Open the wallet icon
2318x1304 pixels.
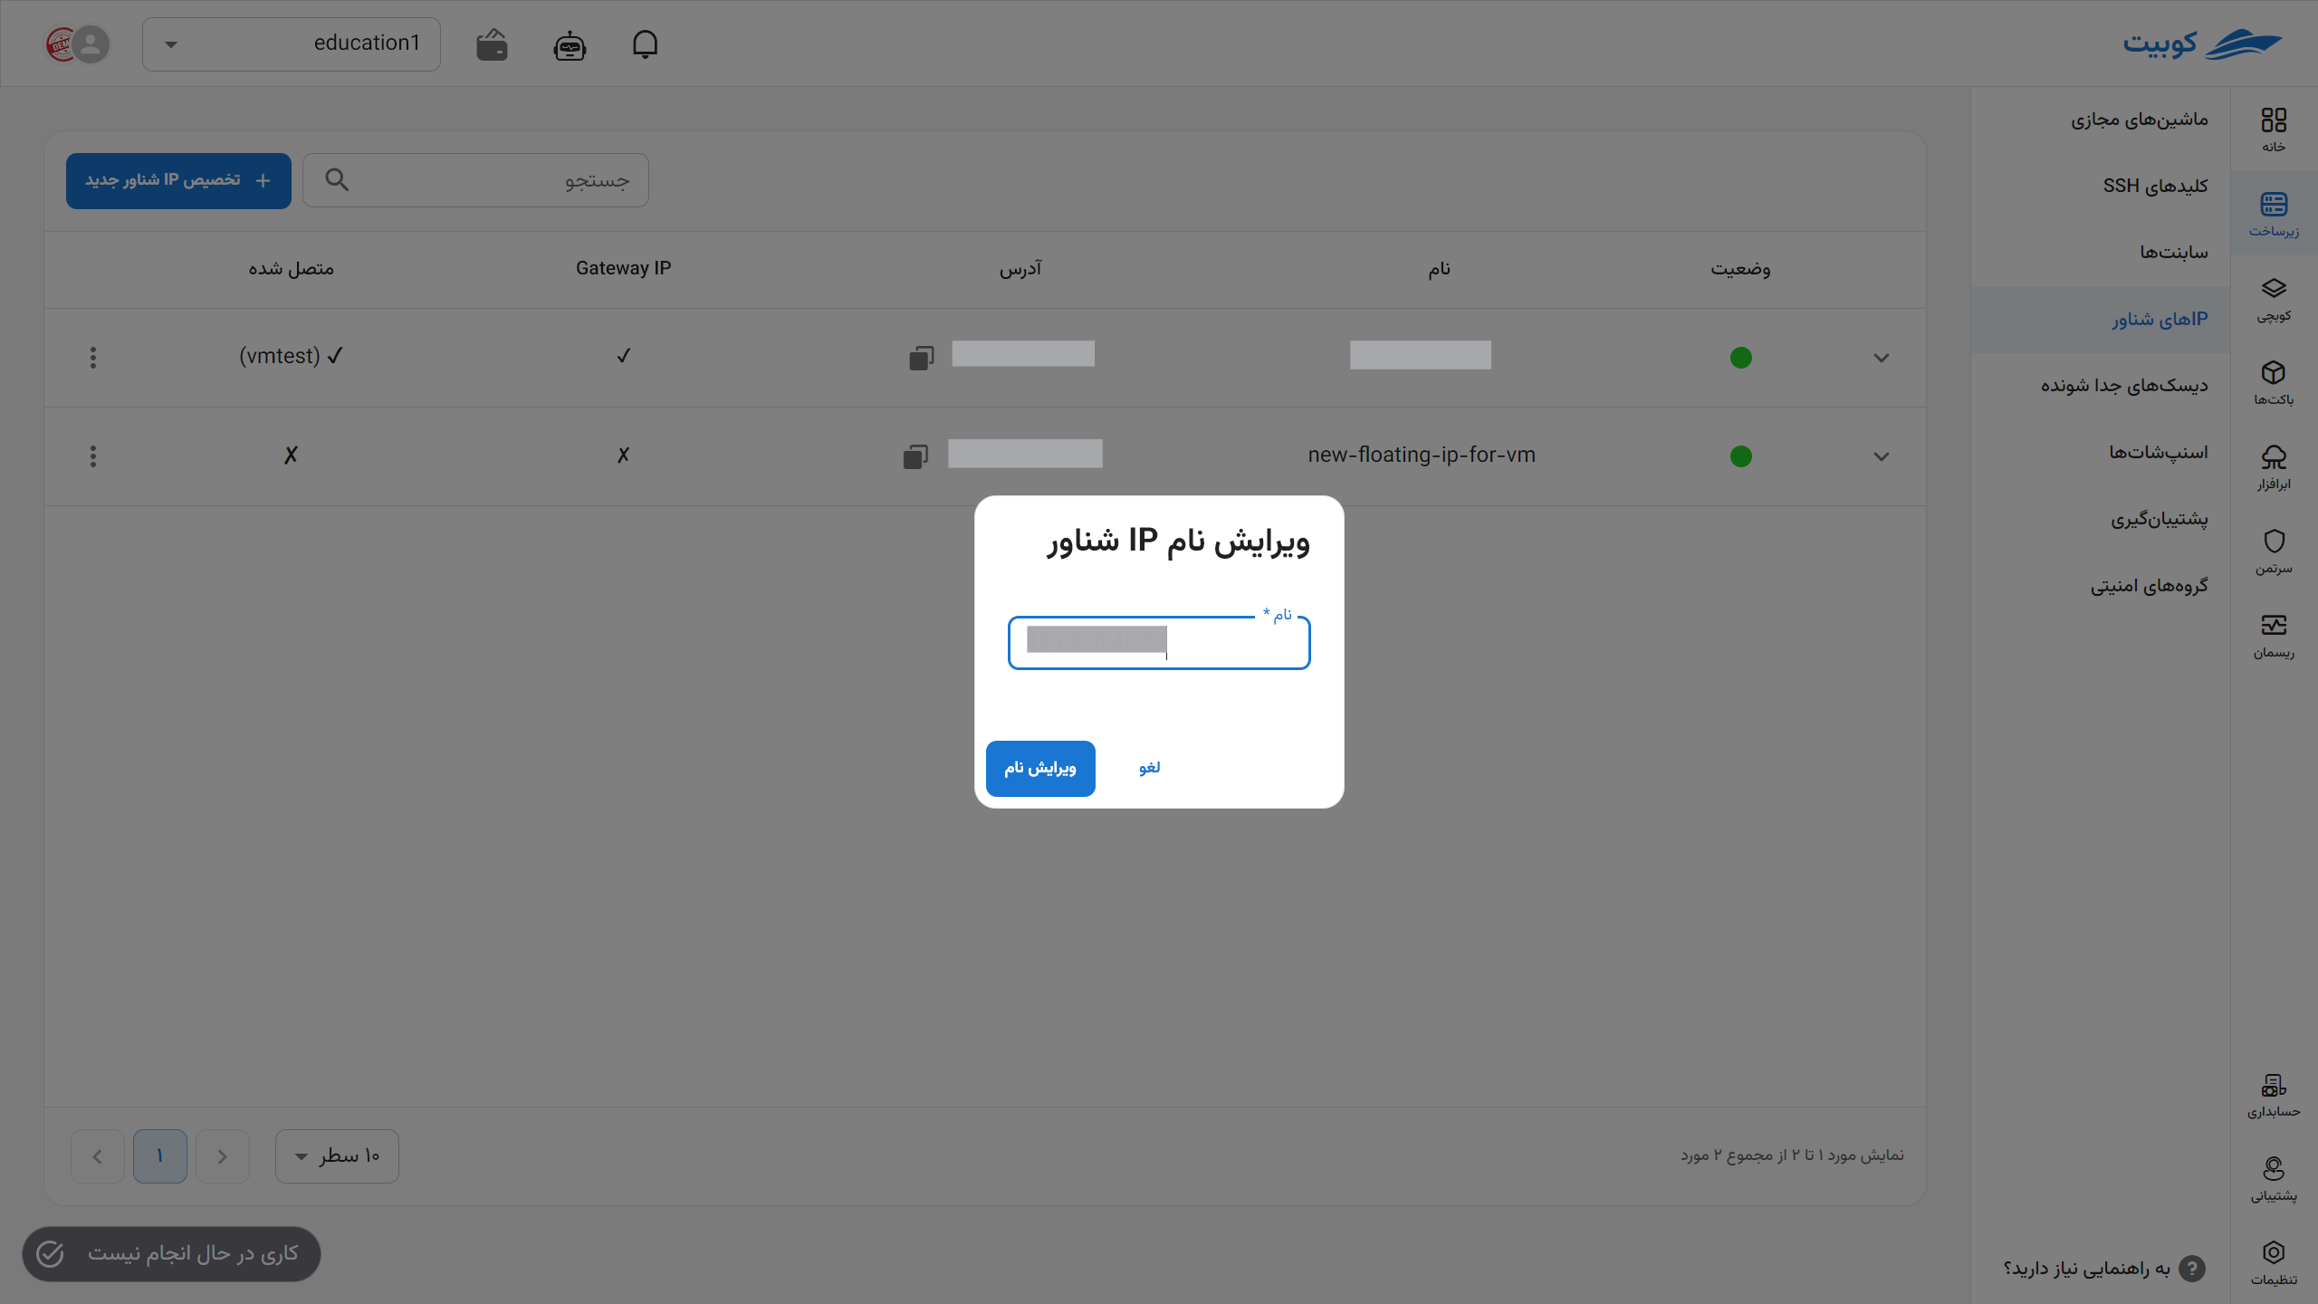[492, 44]
